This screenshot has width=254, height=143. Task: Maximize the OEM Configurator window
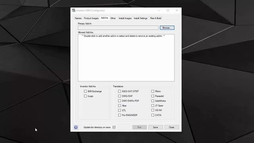pos(168,10)
